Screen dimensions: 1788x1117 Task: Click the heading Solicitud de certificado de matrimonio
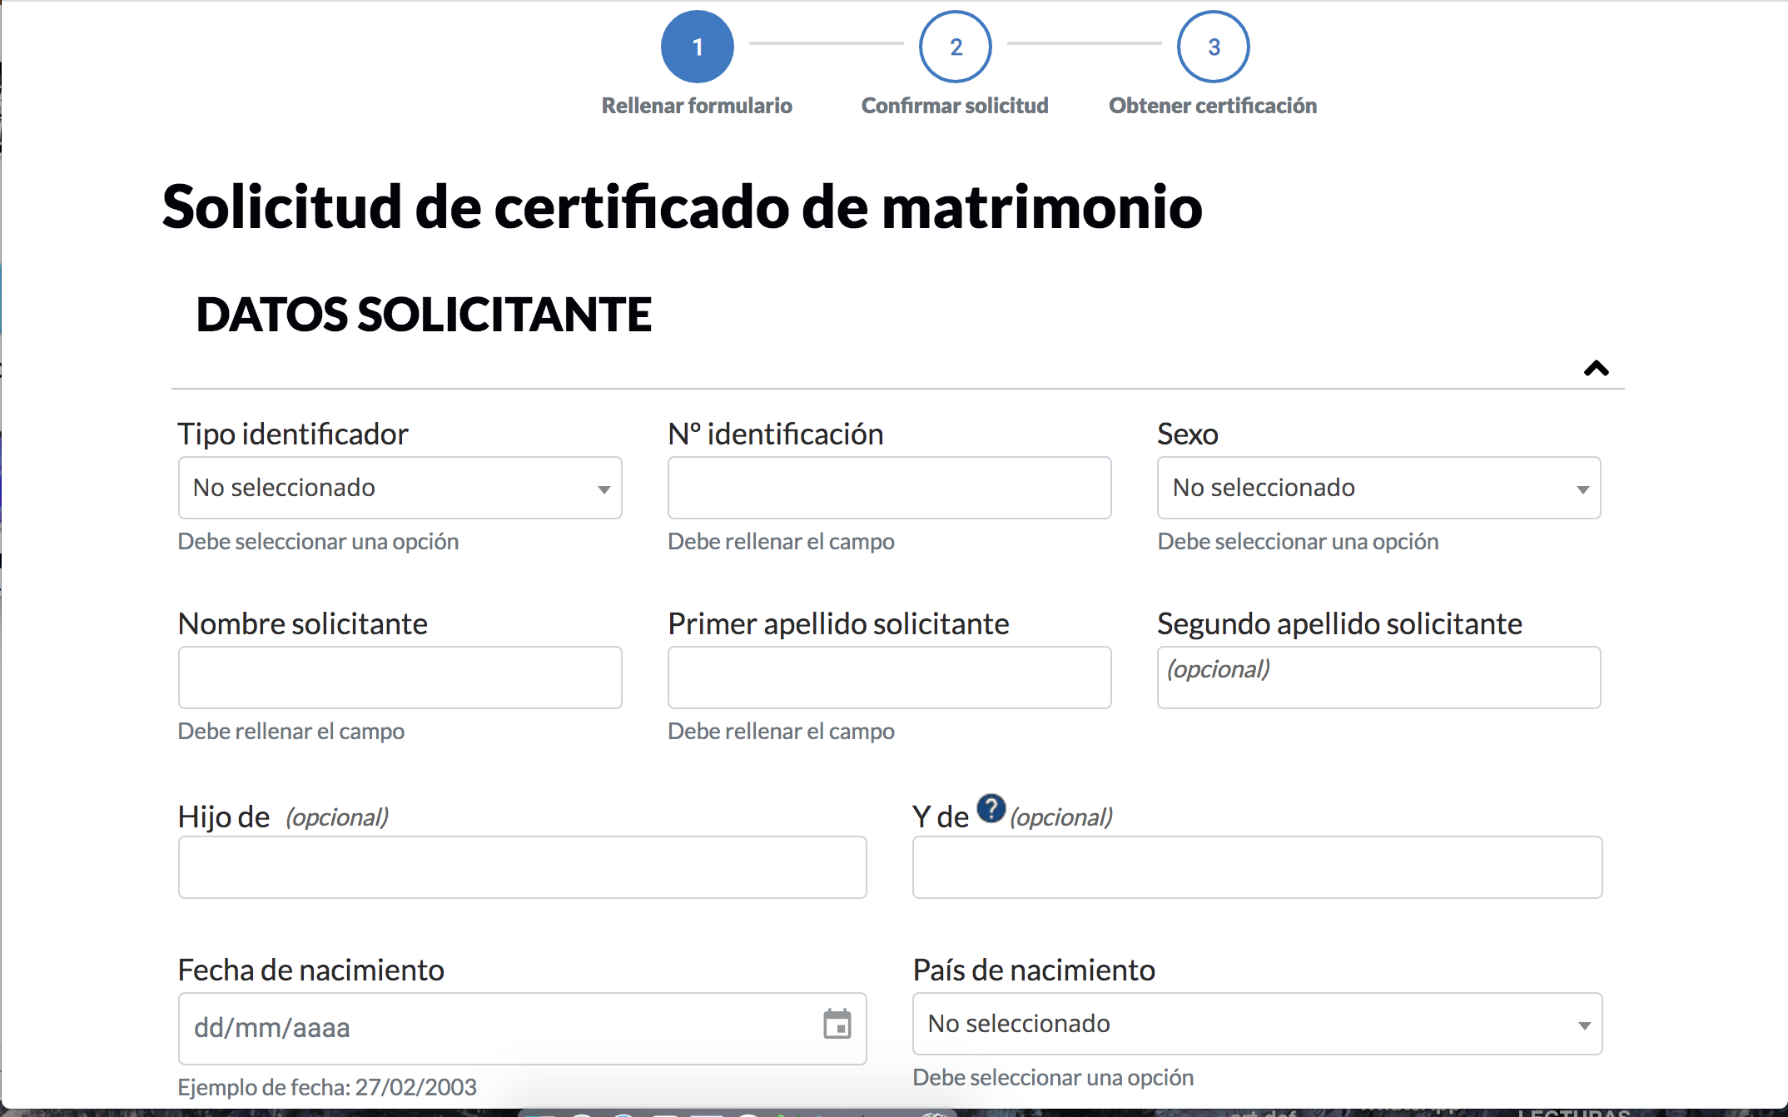coord(683,207)
